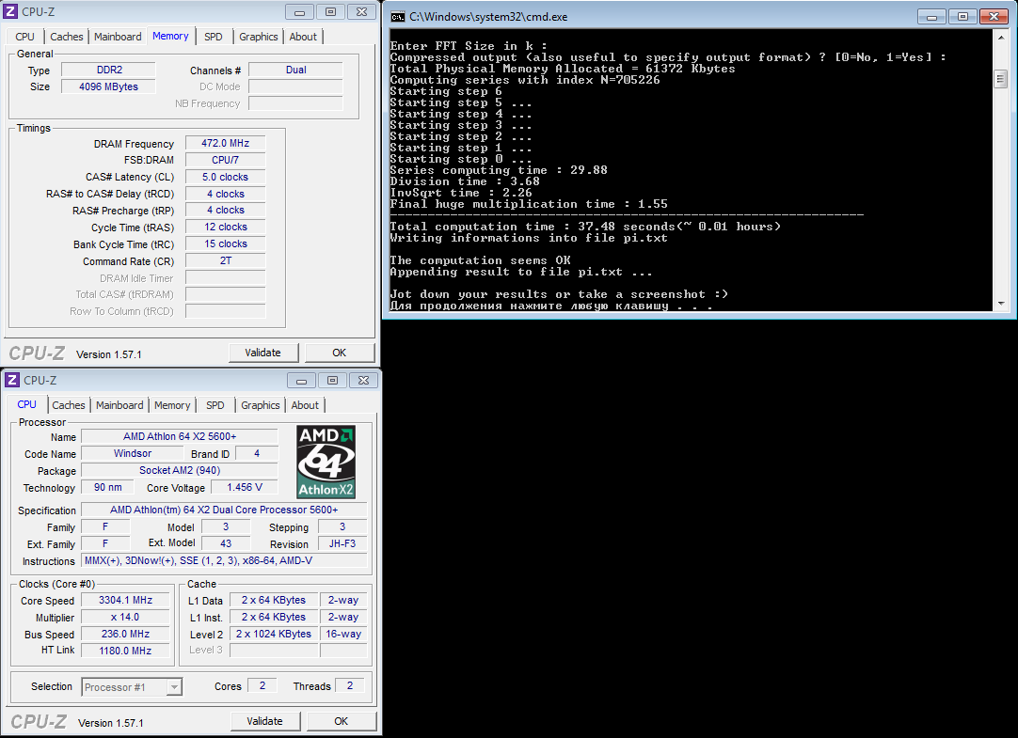This screenshot has width=1018, height=738.
Task: Click Package value Socket AM2 (940)
Action: tap(180, 470)
